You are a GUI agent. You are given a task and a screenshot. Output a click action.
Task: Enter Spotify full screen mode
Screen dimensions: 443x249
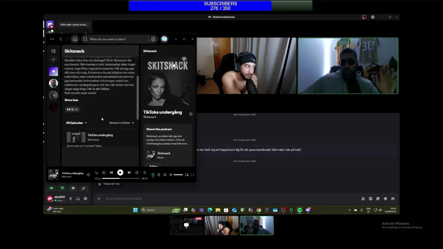click(x=192, y=175)
